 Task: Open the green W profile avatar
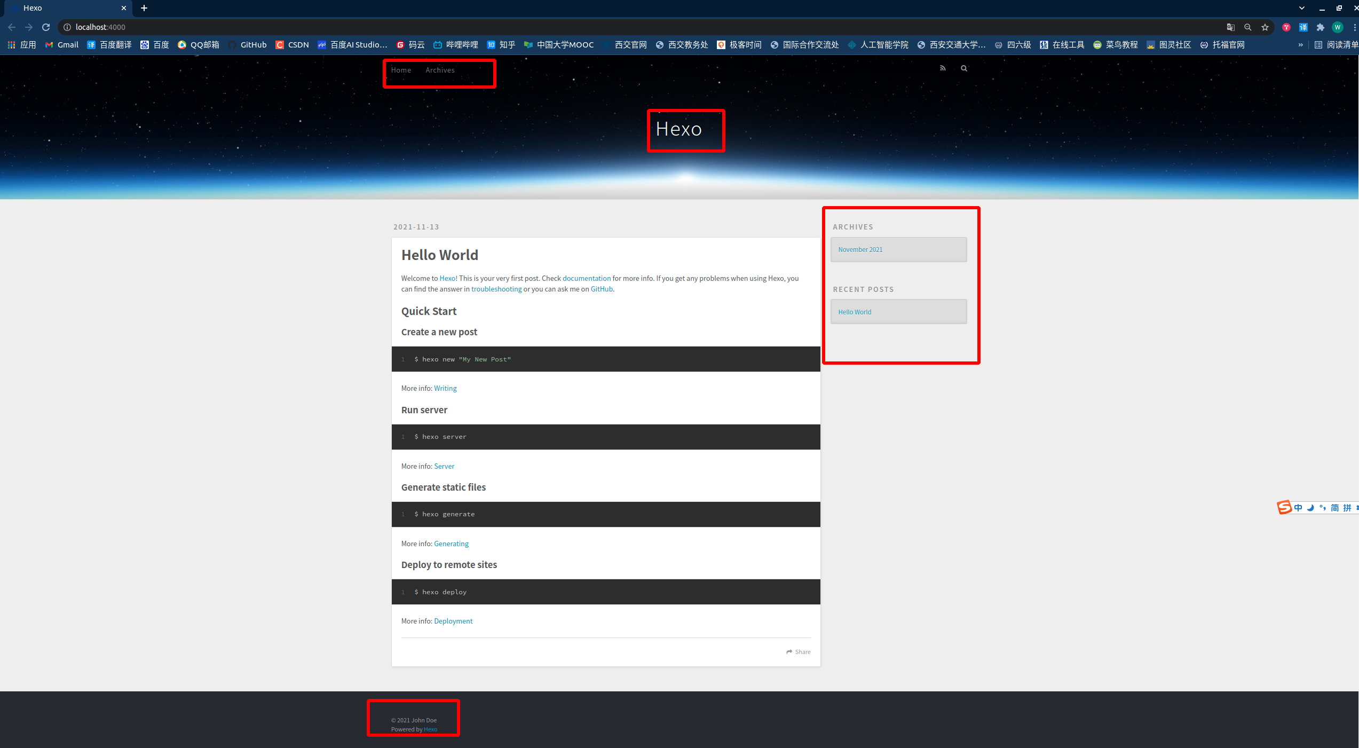coord(1338,27)
